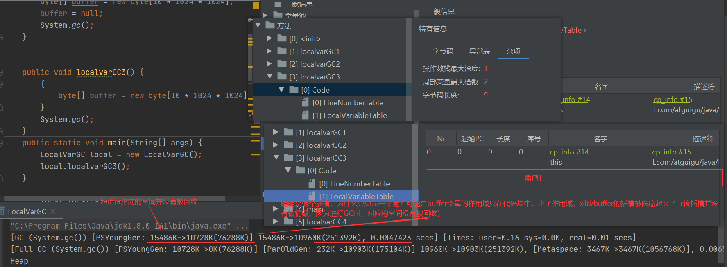Click the 操作数栈最大深度 value 1
The height and width of the screenshot is (267, 727).
coord(486,68)
